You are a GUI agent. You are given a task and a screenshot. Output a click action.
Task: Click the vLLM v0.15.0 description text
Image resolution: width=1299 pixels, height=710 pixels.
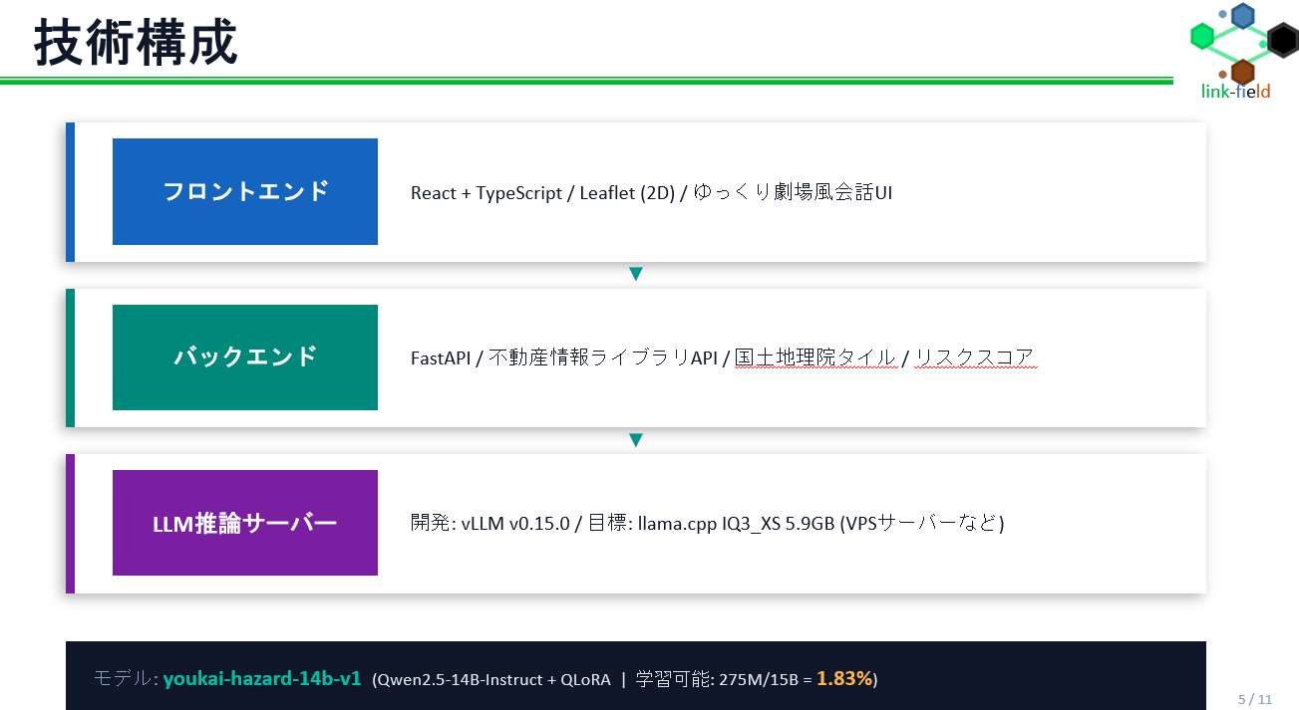[x=707, y=524]
